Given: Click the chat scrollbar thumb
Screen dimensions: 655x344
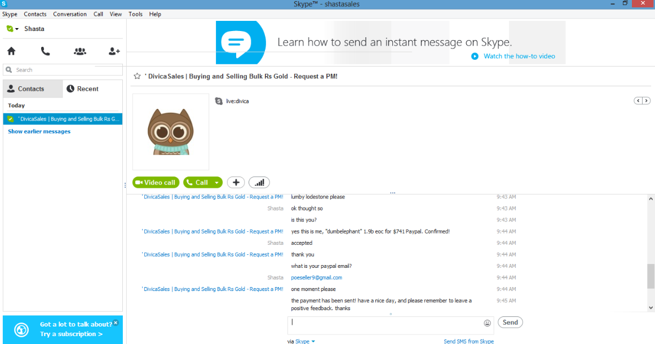Looking at the screenshot, I should point(651,276).
